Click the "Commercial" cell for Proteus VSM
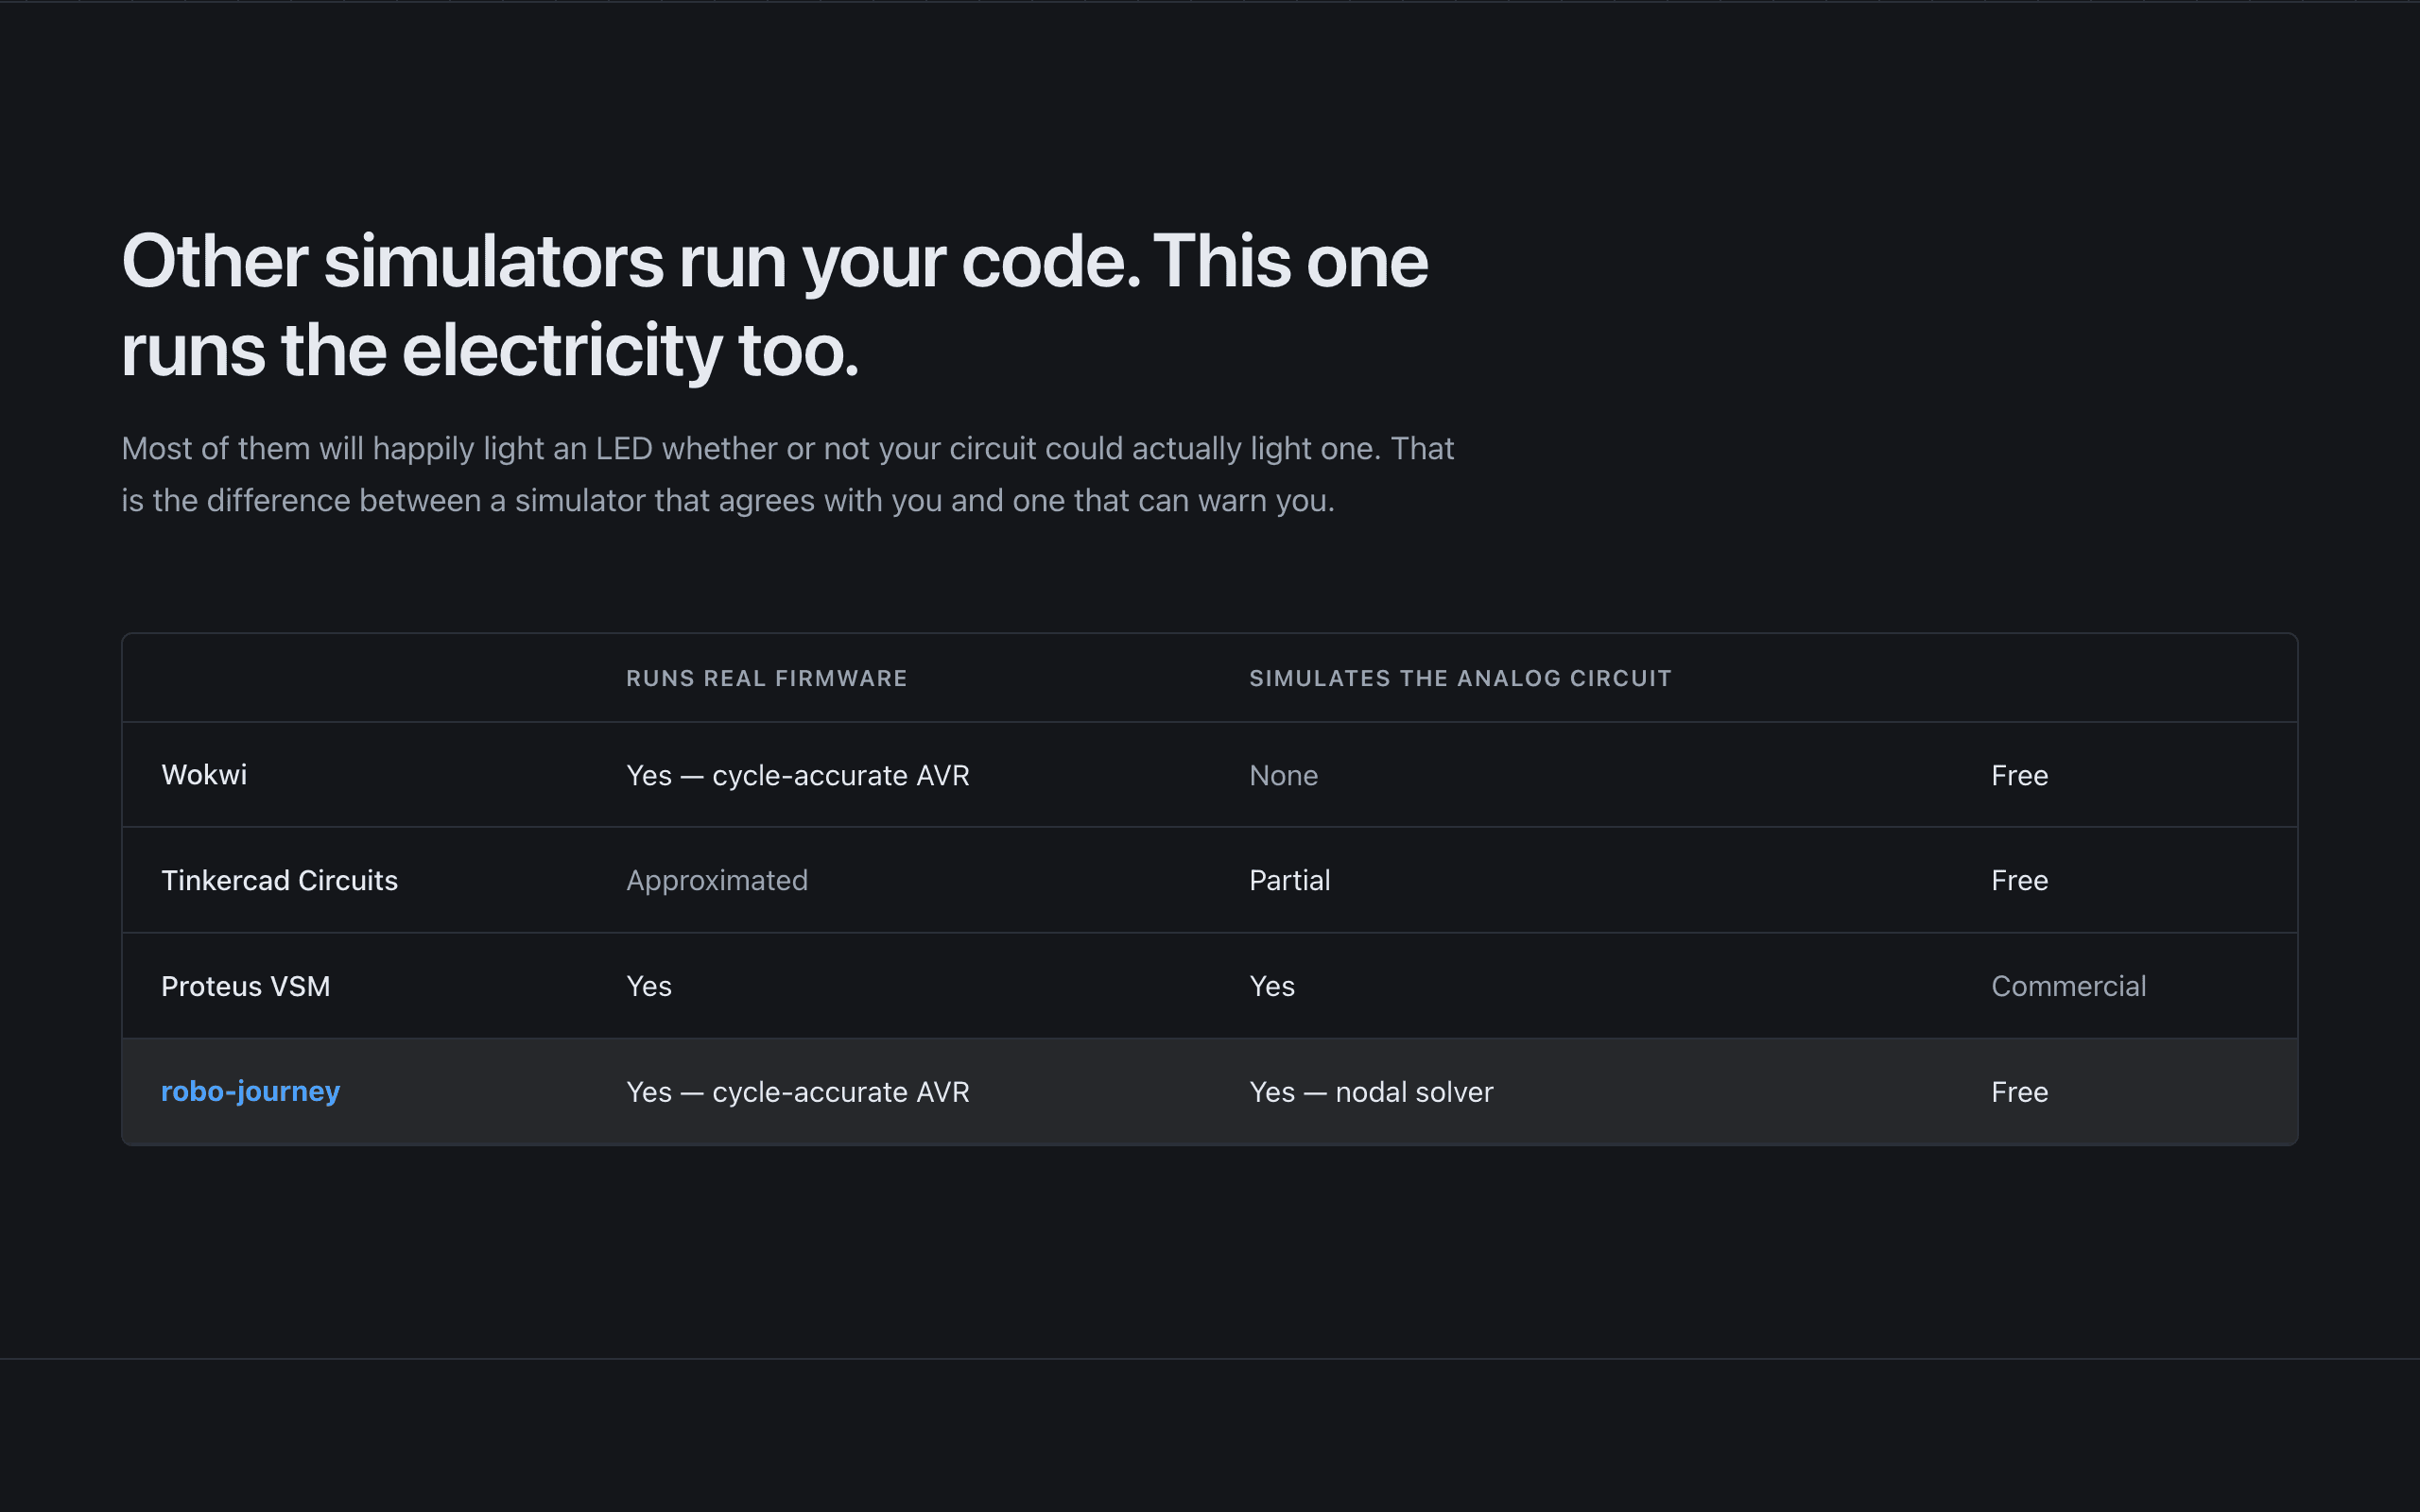The image size is (2420, 1512). tap(2068, 986)
